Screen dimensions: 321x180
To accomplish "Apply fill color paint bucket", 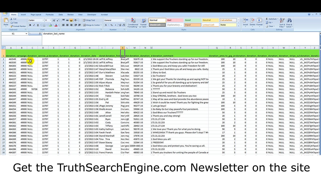I will tap(50, 25).
